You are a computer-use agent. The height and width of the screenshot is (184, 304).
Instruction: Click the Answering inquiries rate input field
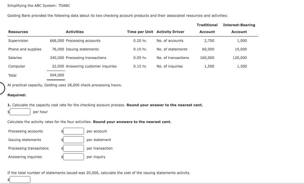coord(74,157)
